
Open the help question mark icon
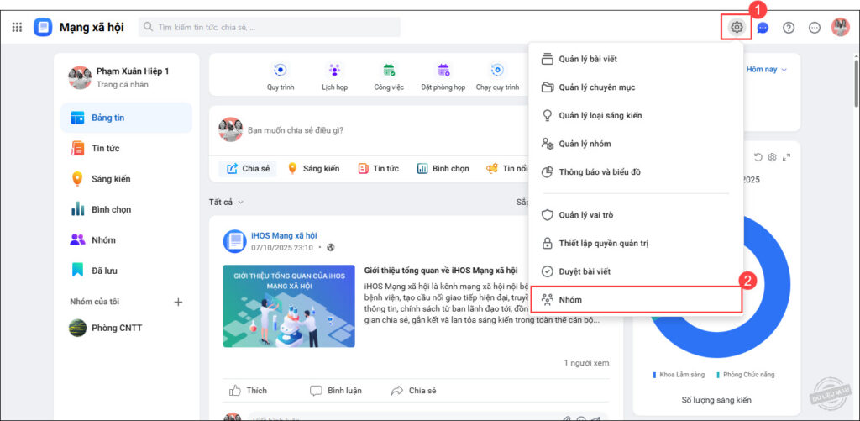pyautogui.click(x=789, y=28)
